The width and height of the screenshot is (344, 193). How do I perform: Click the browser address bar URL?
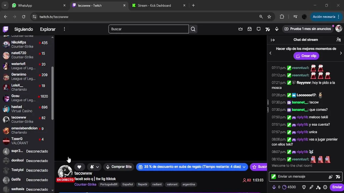click(54, 17)
